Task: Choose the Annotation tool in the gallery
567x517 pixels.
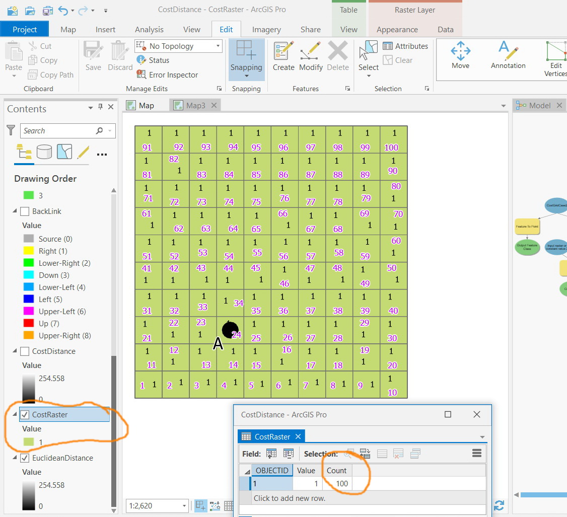Action: pos(508,55)
